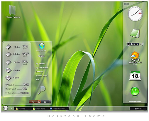This screenshot has height=121, width=149.
Task: Close the sidebar with the X button
Action: (126, 4)
